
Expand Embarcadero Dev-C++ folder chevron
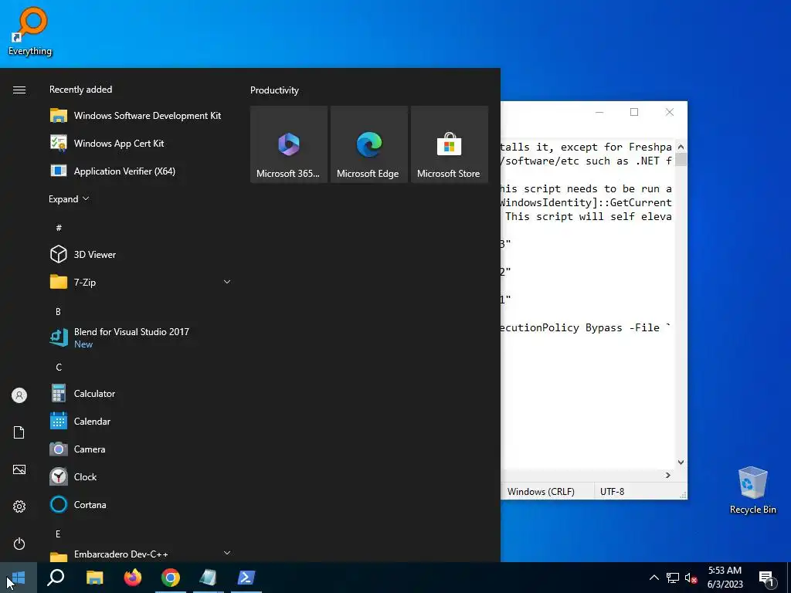click(227, 553)
